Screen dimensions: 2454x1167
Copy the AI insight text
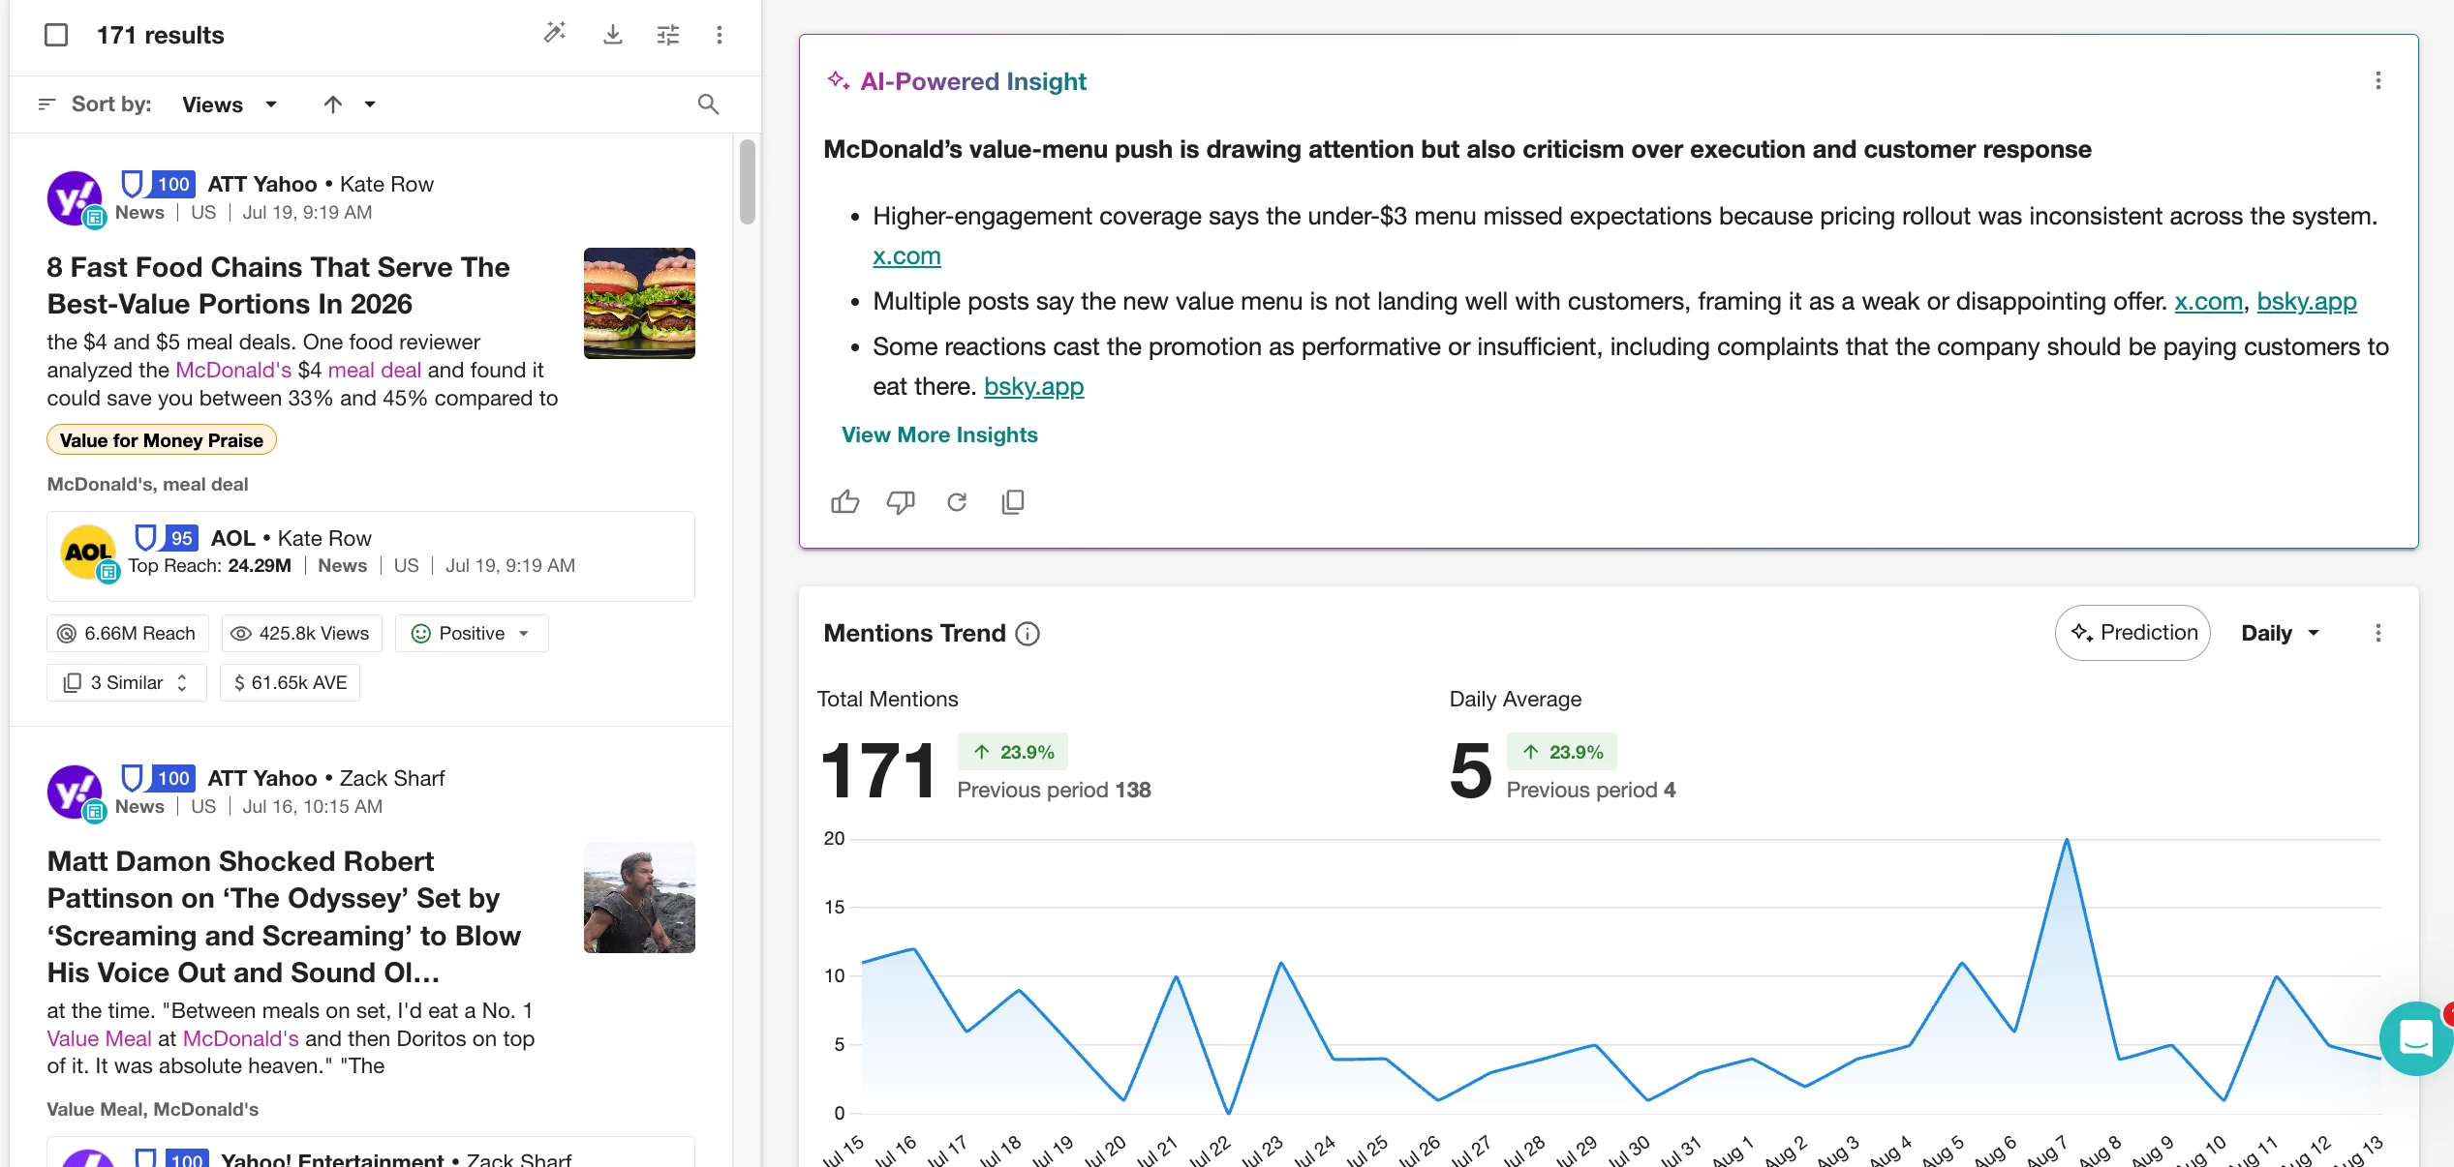tap(1013, 502)
